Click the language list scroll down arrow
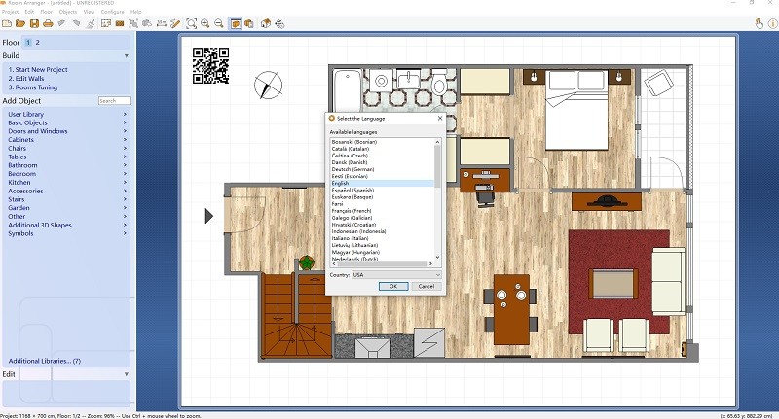 pyautogui.click(x=437, y=257)
